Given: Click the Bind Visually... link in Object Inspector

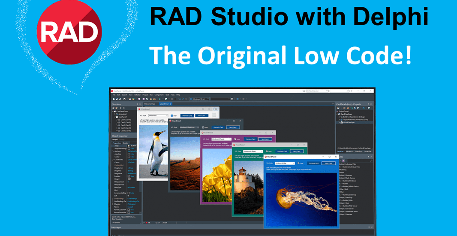Looking at the screenshot, I should pos(117,219).
